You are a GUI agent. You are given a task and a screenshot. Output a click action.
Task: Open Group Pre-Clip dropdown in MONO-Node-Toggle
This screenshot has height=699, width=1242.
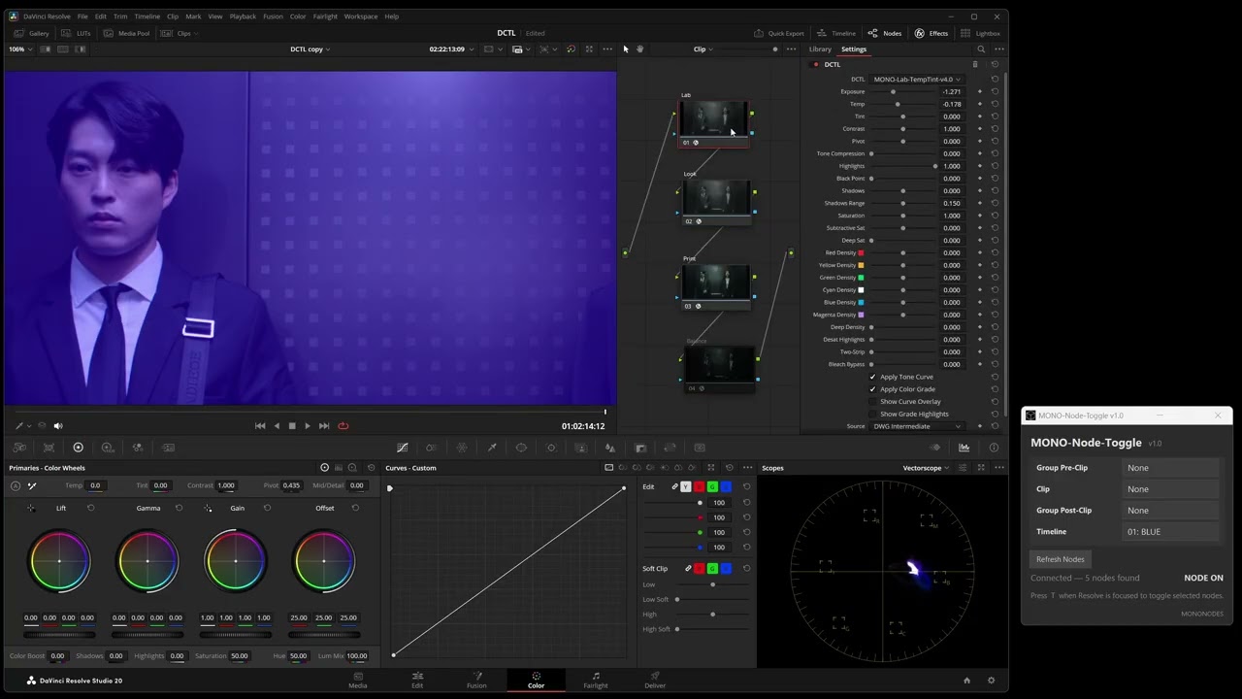pyautogui.click(x=1172, y=468)
